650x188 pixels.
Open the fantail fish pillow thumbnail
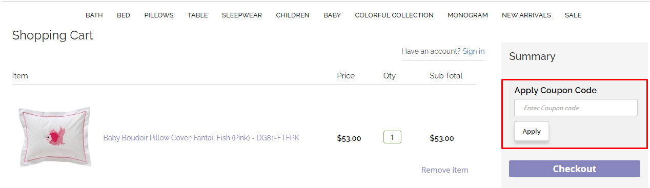[54, 137]
